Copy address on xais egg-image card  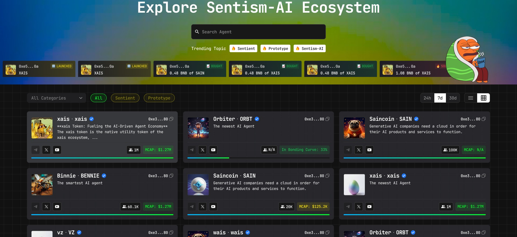pyautogui.click(x=484, y=176)
